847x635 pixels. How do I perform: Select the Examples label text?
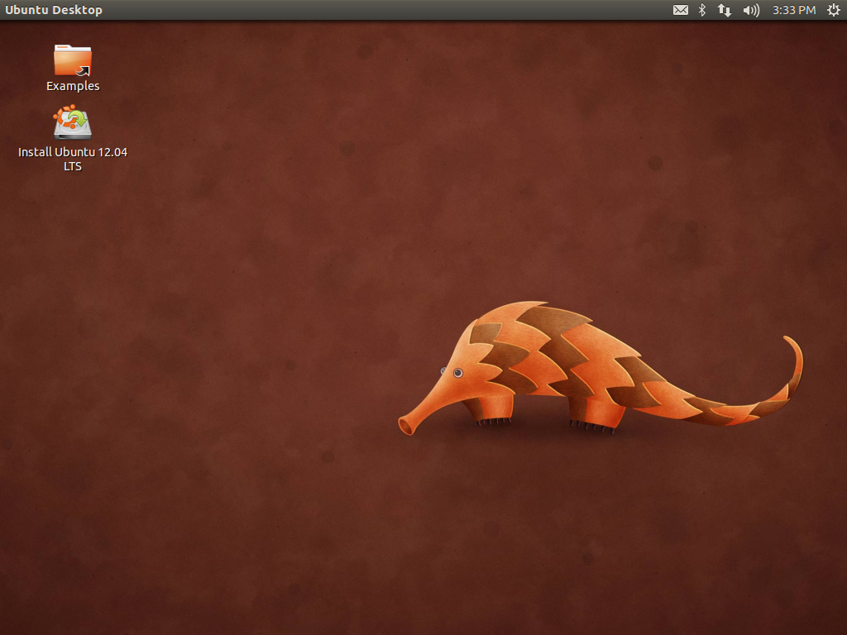click(73, 86)
